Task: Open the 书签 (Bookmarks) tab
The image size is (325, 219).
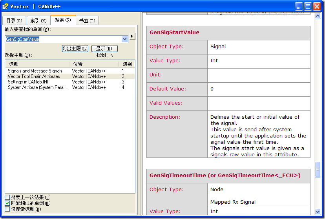Action: coord(87,20)
